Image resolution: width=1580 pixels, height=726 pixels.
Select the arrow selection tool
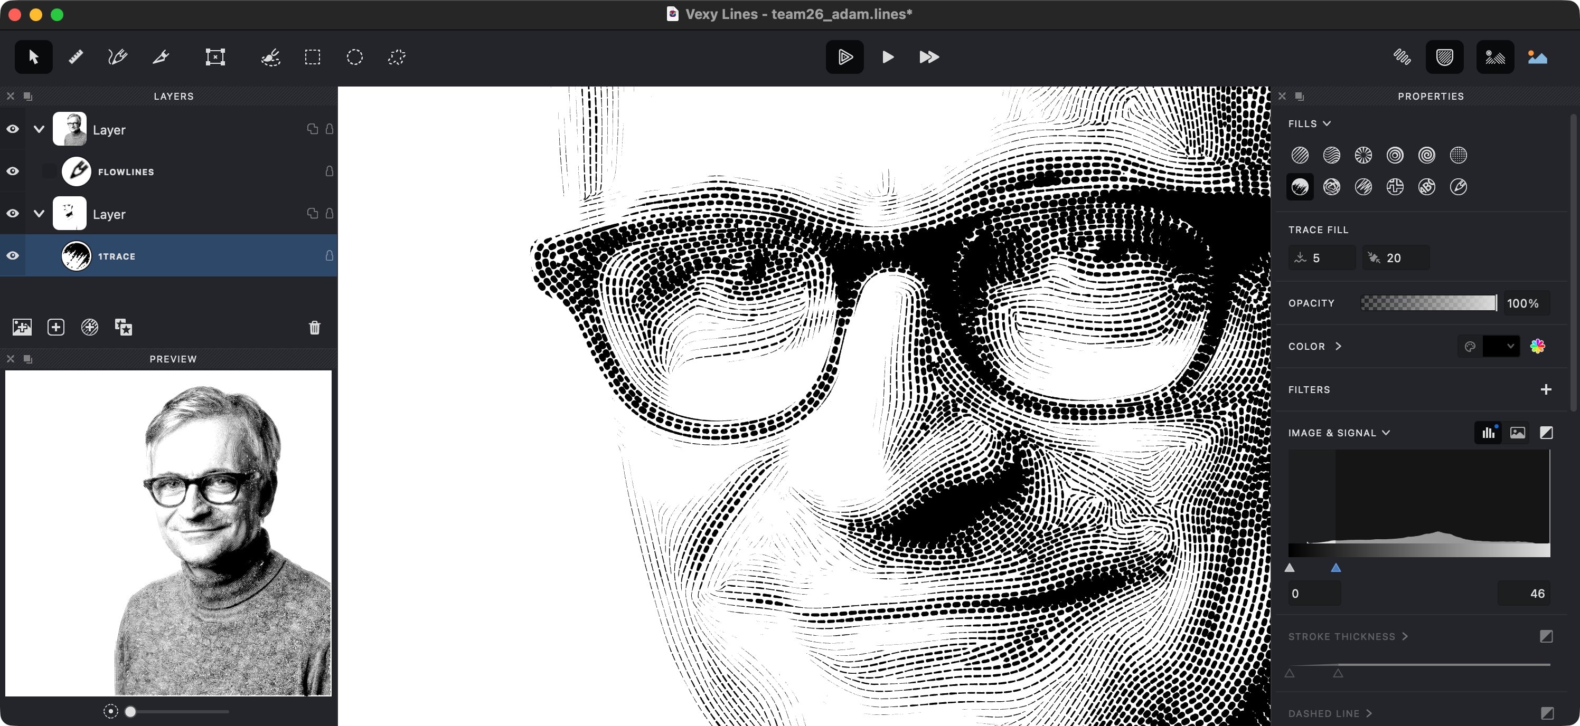tap(33, 57)
